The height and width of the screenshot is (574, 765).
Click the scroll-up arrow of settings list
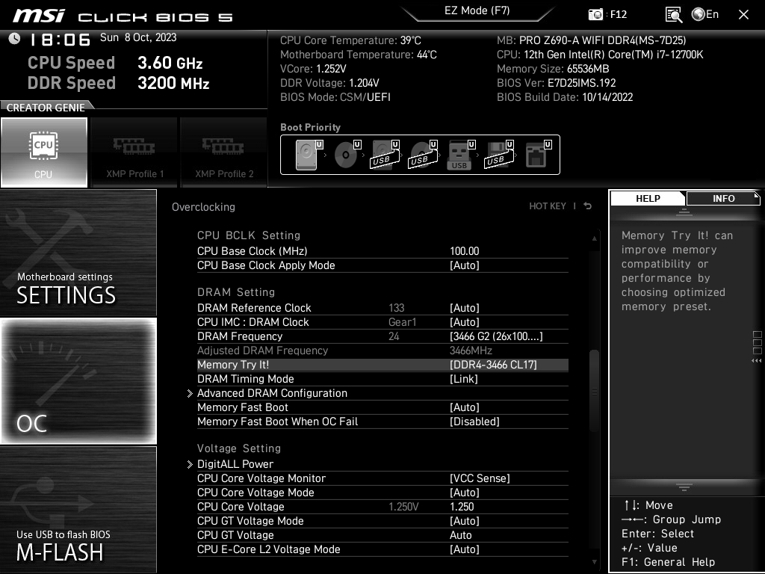[594, 238]
